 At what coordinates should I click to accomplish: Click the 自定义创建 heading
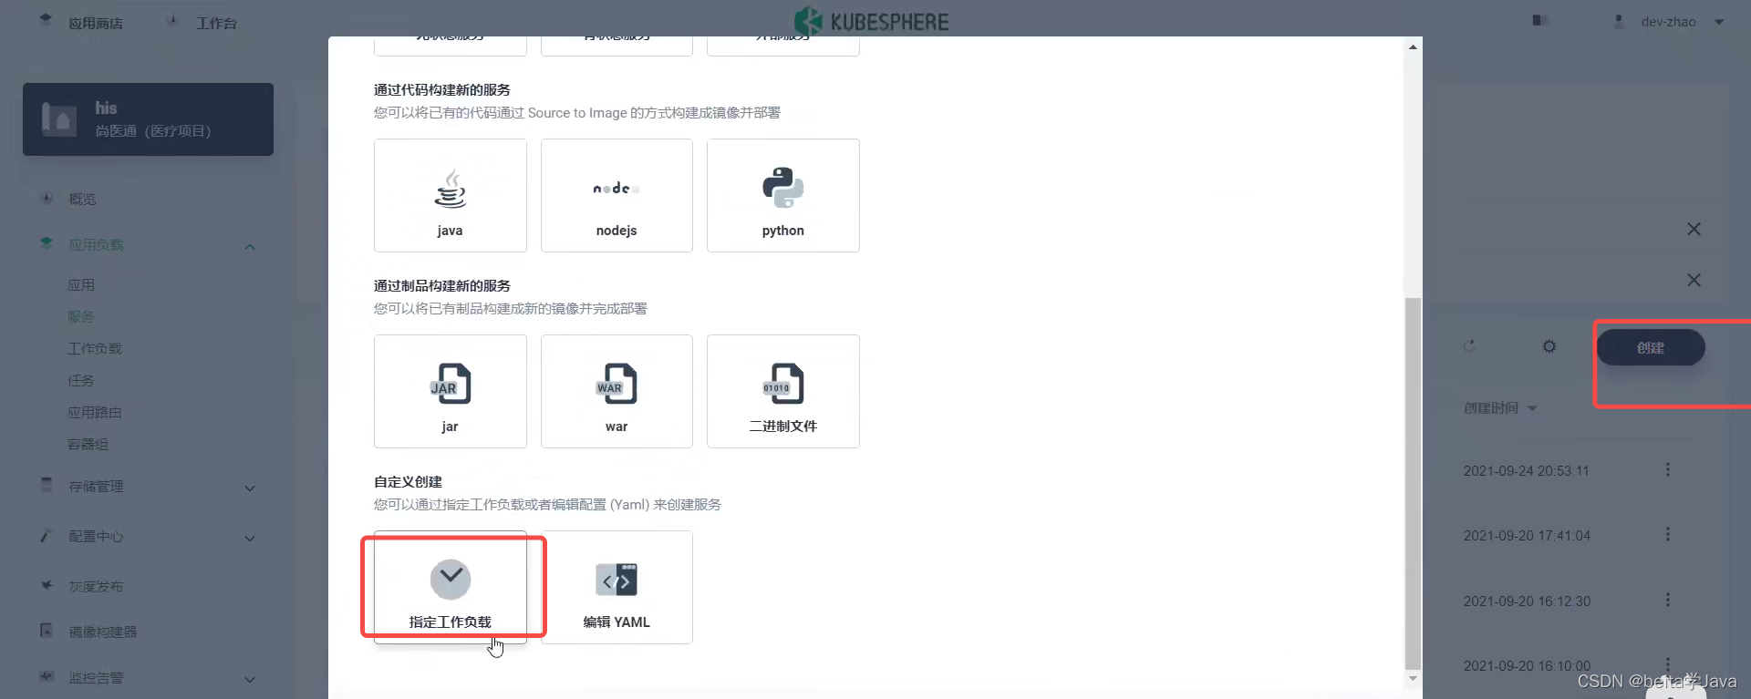(x=408, y=482)
